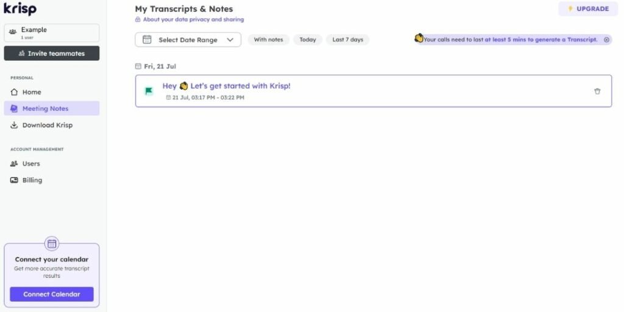Click the 1 user label under Example
The height and width of the screenshot is (312, 624).
27,37
